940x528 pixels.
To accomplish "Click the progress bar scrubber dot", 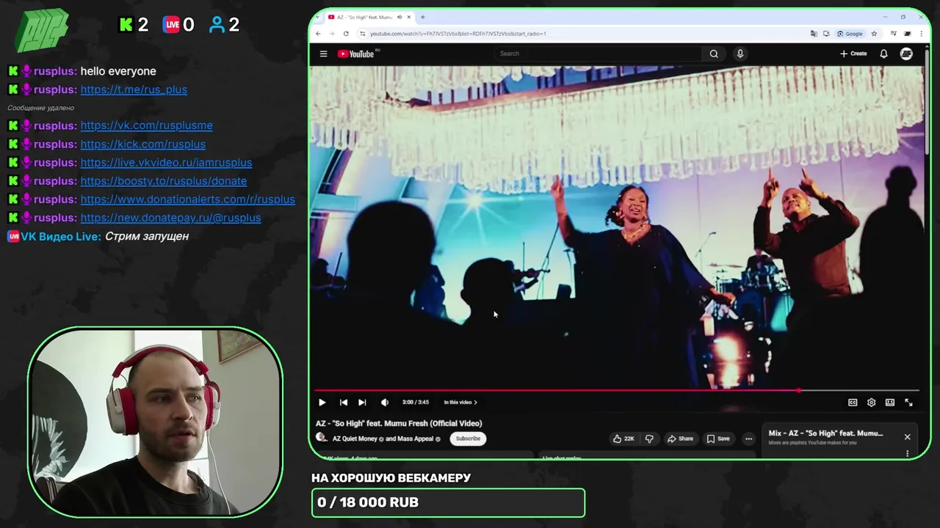I will pyautogui.click(x=799, y=390).
